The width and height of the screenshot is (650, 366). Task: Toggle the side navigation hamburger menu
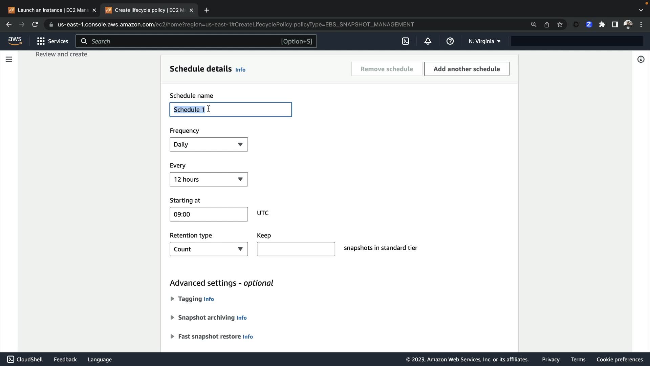click(x=9, y=59)
